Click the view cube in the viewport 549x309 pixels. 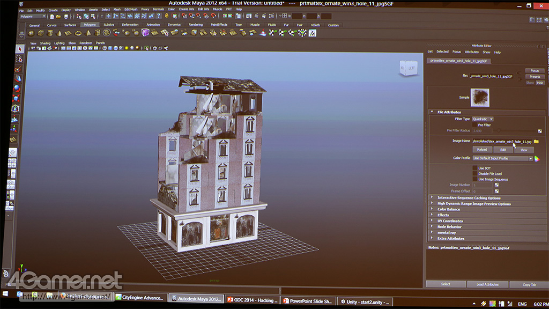[409, 68]
